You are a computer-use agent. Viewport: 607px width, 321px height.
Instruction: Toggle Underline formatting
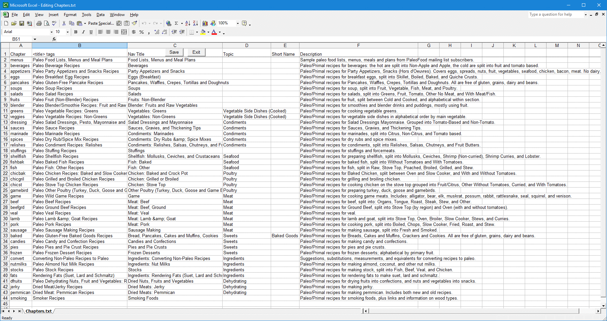pyautogui.click(x=91, y=32)
